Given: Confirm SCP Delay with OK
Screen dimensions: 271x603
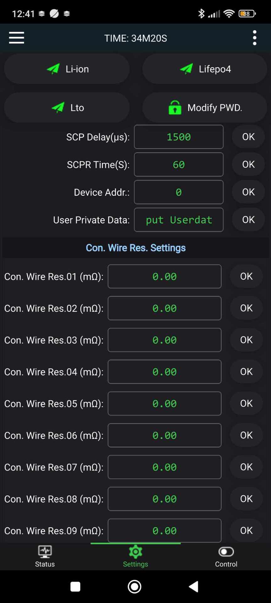Looking at the screenshot, I should 248,137.
